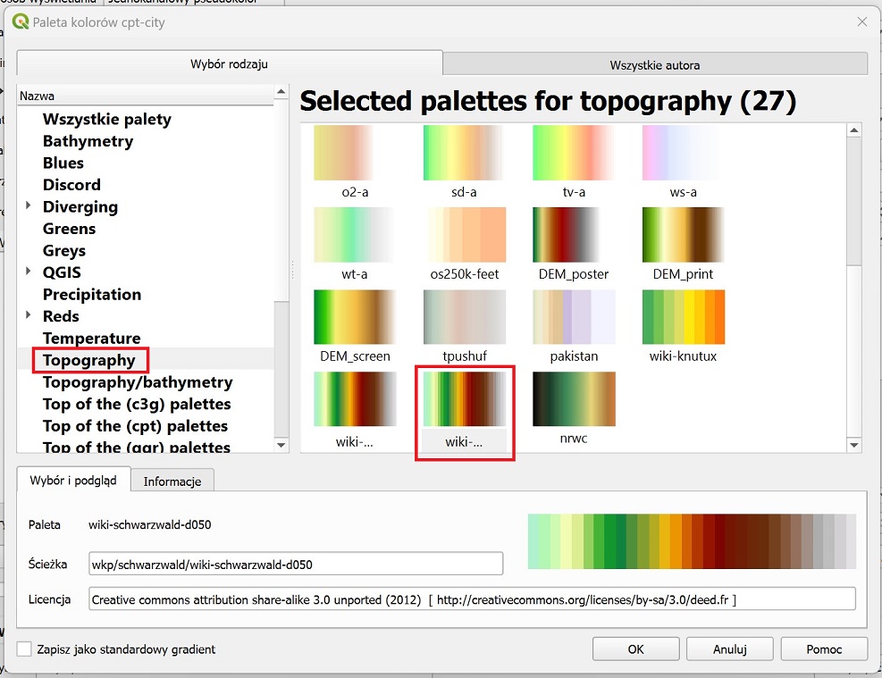Close the cpt-city palette dialog
The height and width of the screenshot is (678, 882).
(861, 22)
